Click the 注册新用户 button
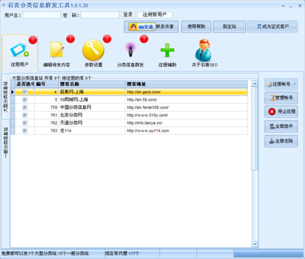Viewport: 305px width, 259px height. click(155, 15)
